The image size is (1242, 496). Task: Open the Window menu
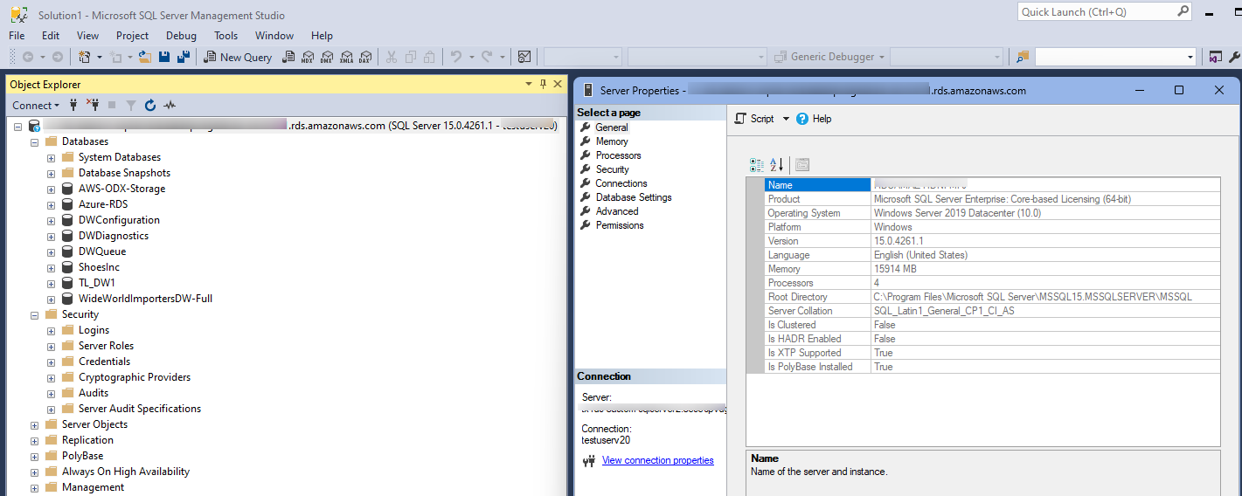tap(274, 36)
